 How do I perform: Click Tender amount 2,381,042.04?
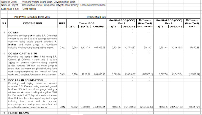[99, 107]
